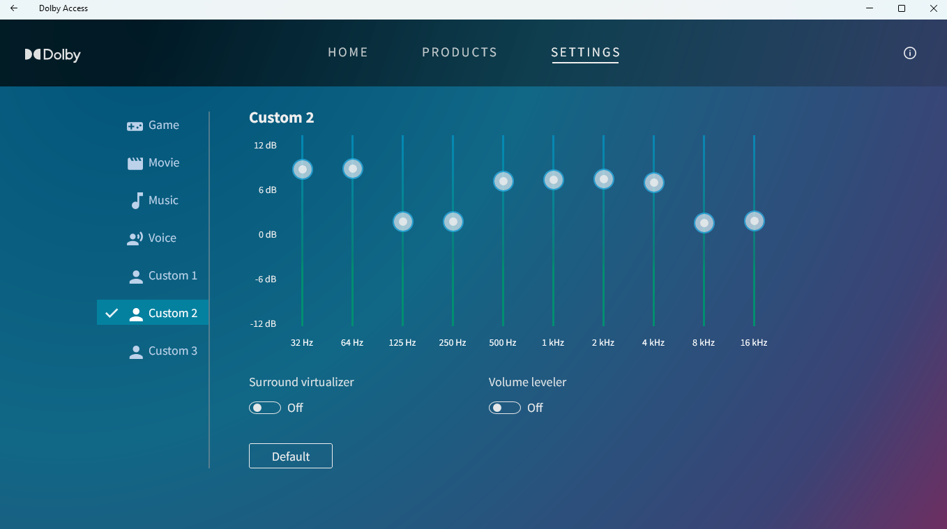Open the HOME tab

pyautogui.click(x=348, y=52)
